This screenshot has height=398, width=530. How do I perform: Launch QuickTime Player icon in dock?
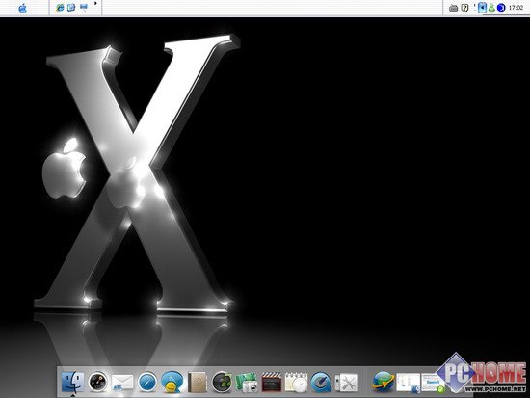click(321, 383)
